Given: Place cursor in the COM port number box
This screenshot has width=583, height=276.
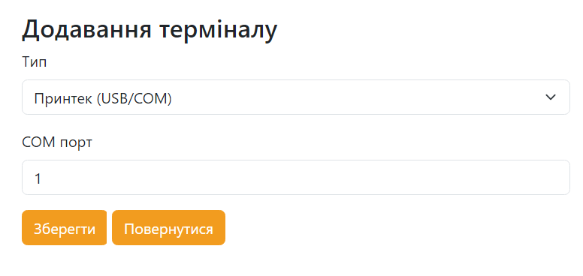Looking at the screenshot, I should pyautogui.click(x=296, y=177).
